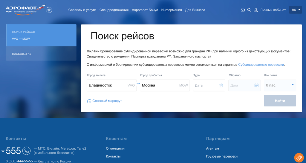Open О компании footer link

pos(115,148)
